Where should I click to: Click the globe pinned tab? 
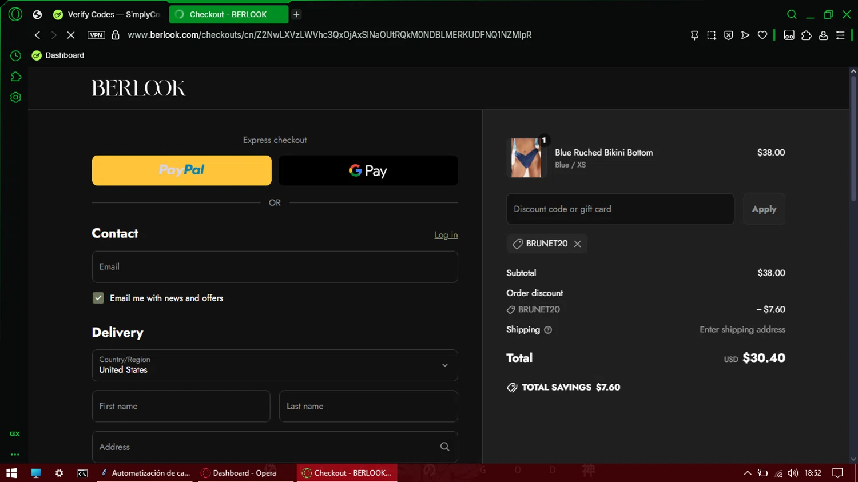coord(37,14)
